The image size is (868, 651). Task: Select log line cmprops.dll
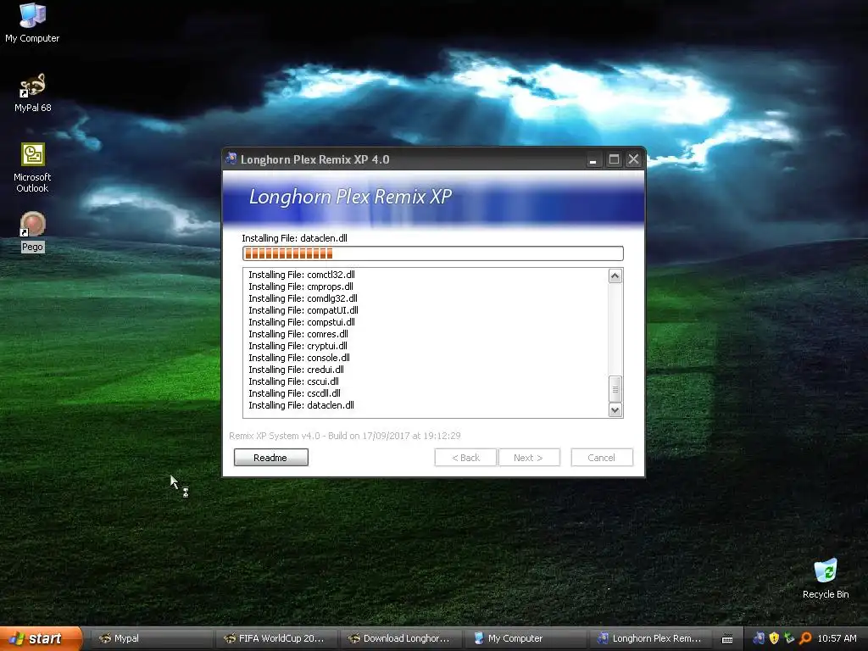(x=301, y=287)
